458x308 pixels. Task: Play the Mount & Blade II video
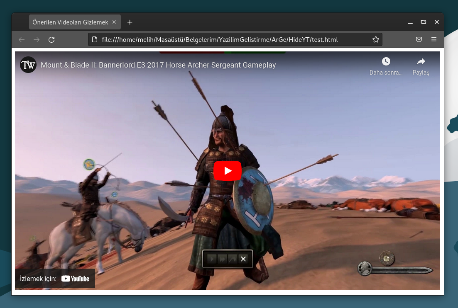(x=227, y=171)
